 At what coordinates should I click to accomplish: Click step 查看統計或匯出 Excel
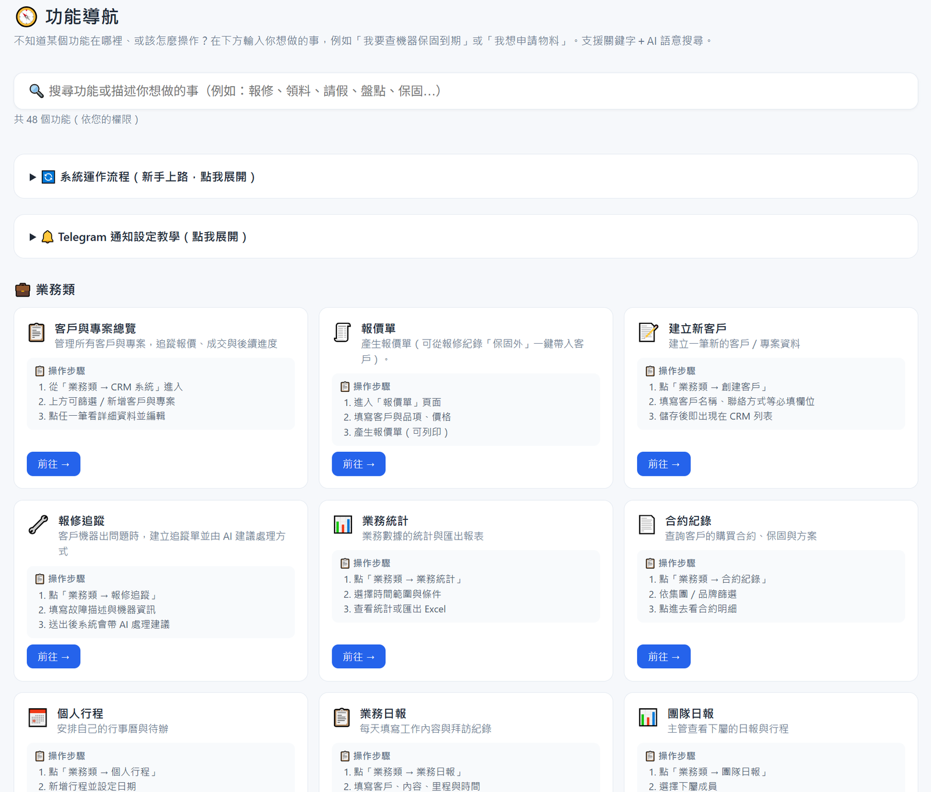tap(400, 609)
